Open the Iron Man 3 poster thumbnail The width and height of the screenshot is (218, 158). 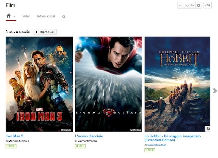click(x=39, y=84)
